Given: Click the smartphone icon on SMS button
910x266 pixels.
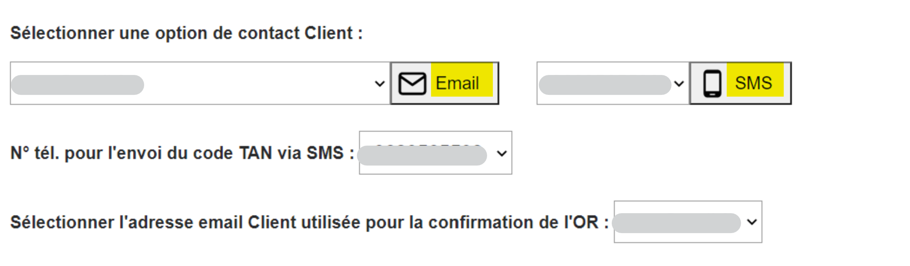Looking at the screenshot, I should coord(712,83).
